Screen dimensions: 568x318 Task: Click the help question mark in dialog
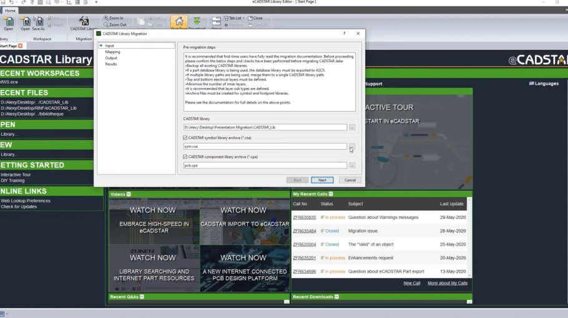coord(344,33)
